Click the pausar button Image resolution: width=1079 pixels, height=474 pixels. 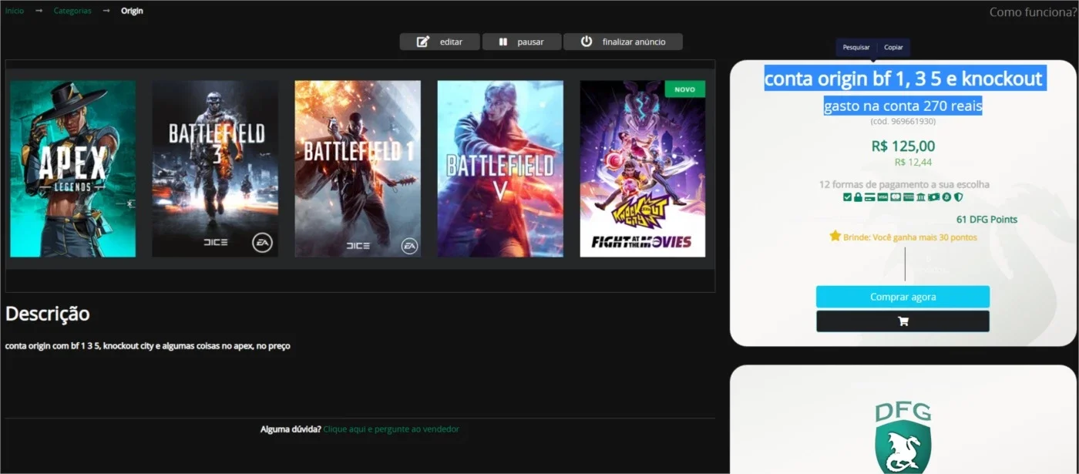(521, 42)
